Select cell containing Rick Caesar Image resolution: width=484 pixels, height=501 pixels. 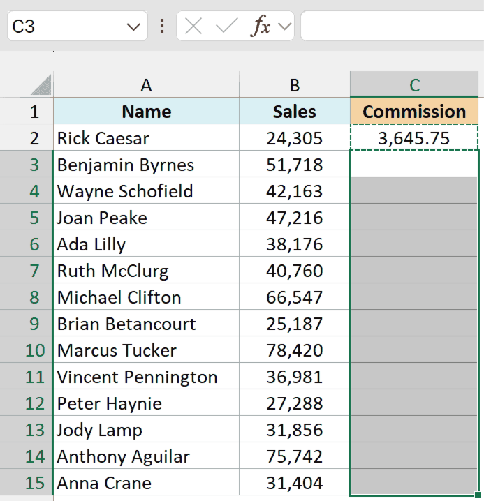click(146, 137)
